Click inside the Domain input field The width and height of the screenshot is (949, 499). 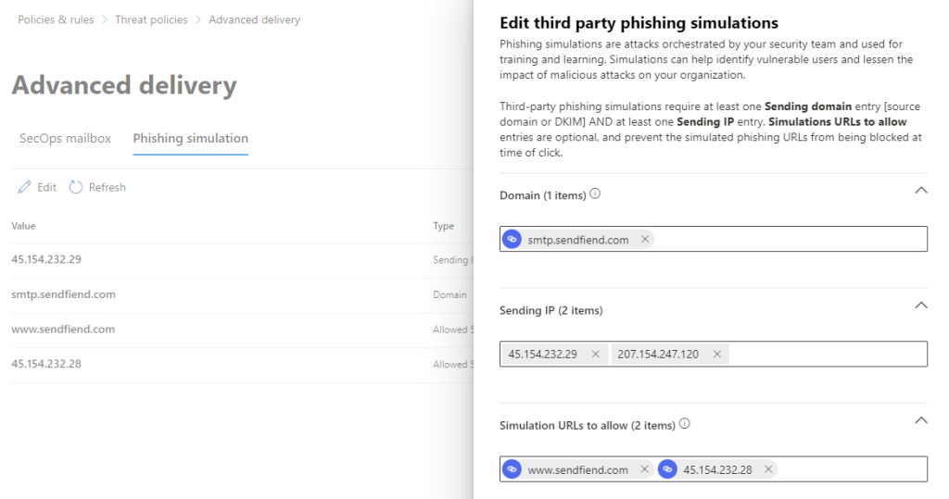click(788, 240)
